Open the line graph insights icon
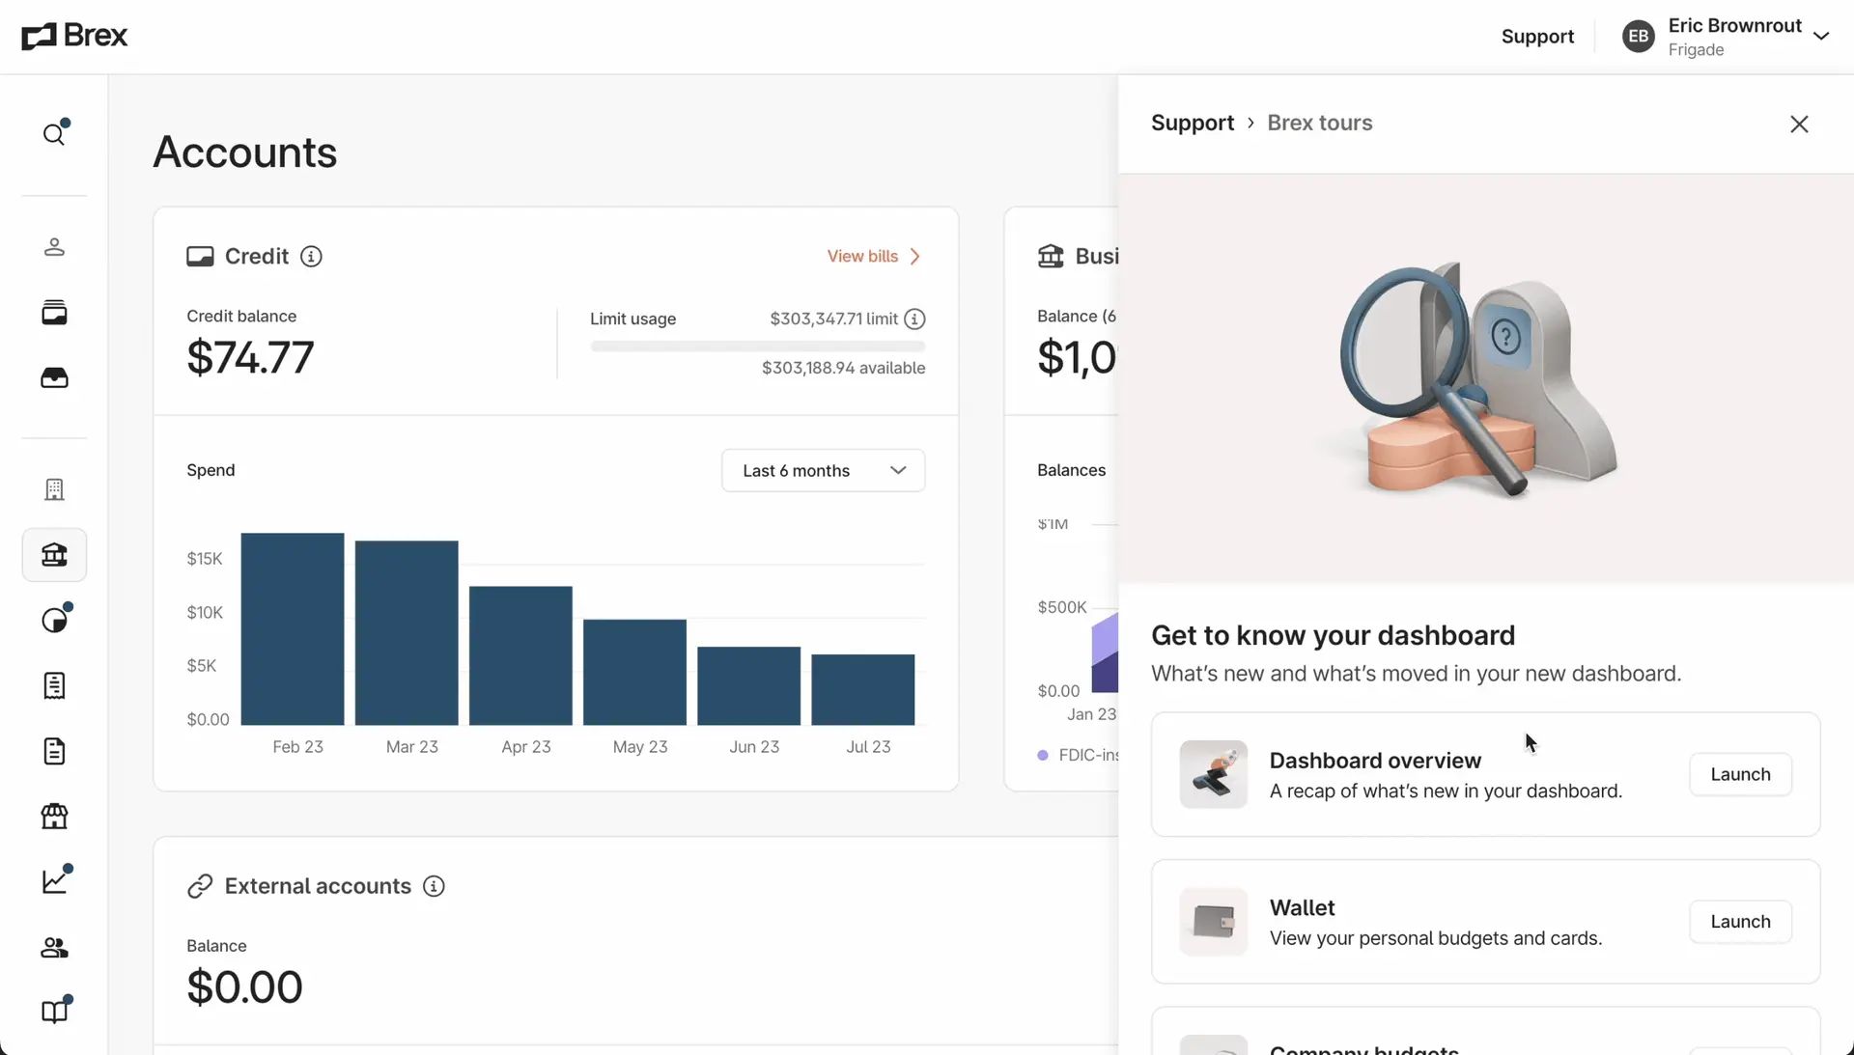The image size is (1854, 1055). (55, 880)
